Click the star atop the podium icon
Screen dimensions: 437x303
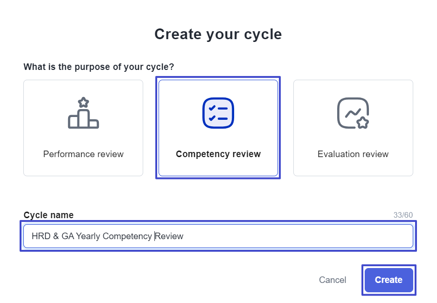click(83, 102)
